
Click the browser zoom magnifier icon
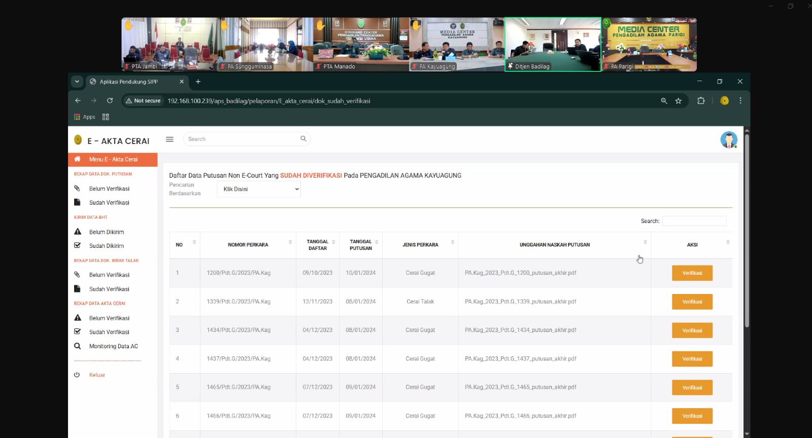pos(664,101)
